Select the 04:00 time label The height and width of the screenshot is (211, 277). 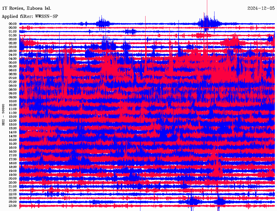tap(13, 55)
